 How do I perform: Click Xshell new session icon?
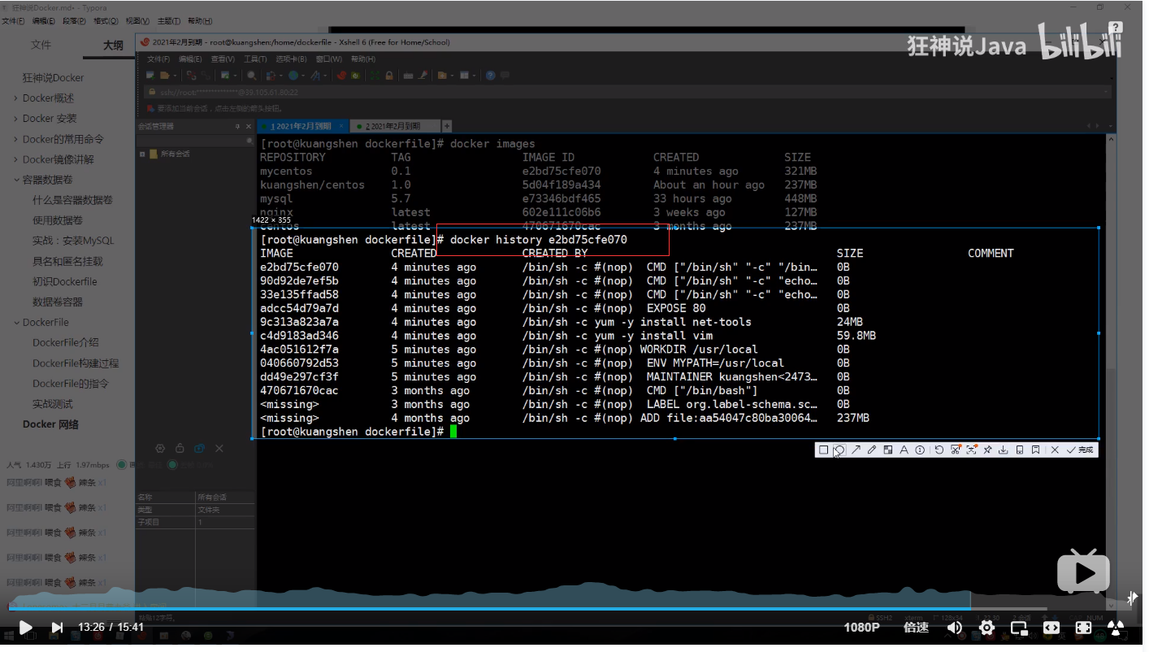(150, 76)
